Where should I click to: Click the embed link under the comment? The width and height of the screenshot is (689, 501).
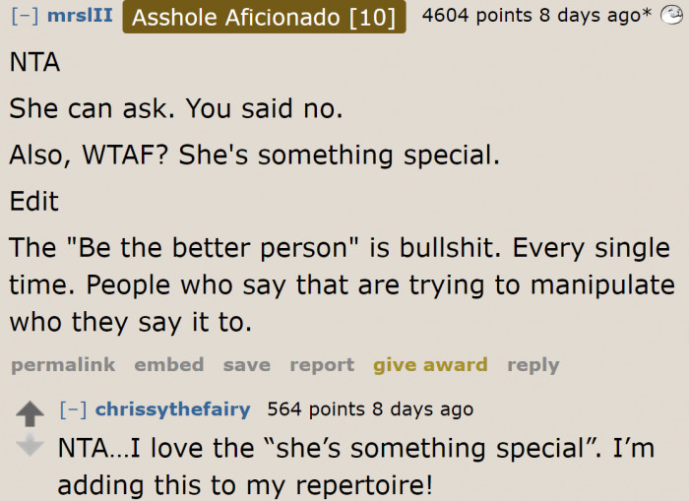click(x=169, y=365)
